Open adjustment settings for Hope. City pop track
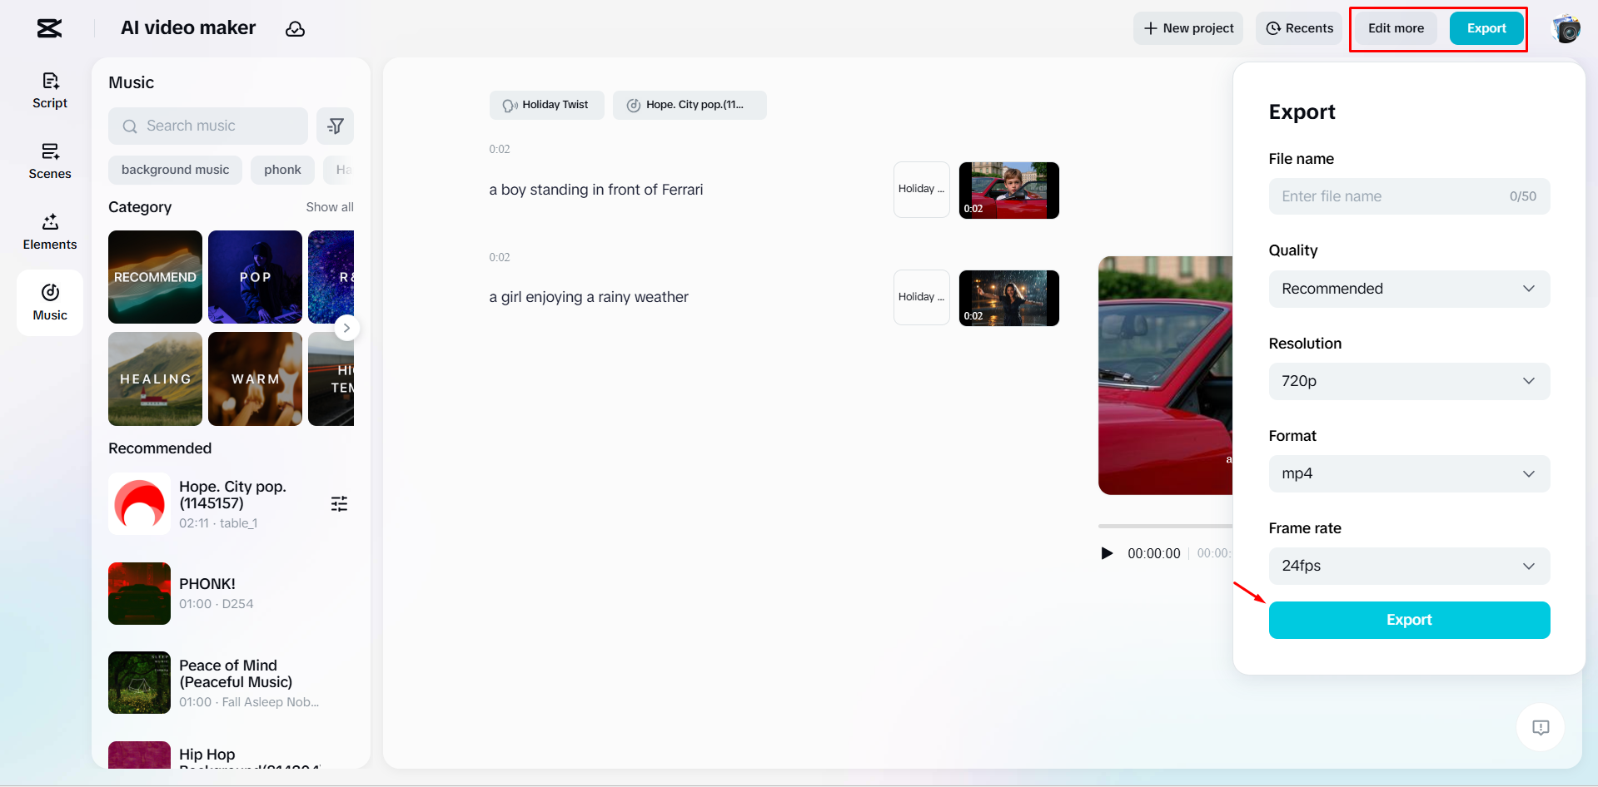 pos(339,503)
